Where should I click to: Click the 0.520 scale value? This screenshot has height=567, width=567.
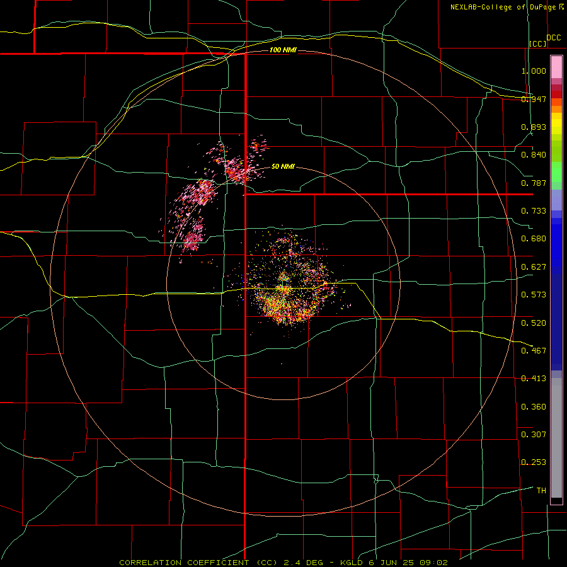534,323
